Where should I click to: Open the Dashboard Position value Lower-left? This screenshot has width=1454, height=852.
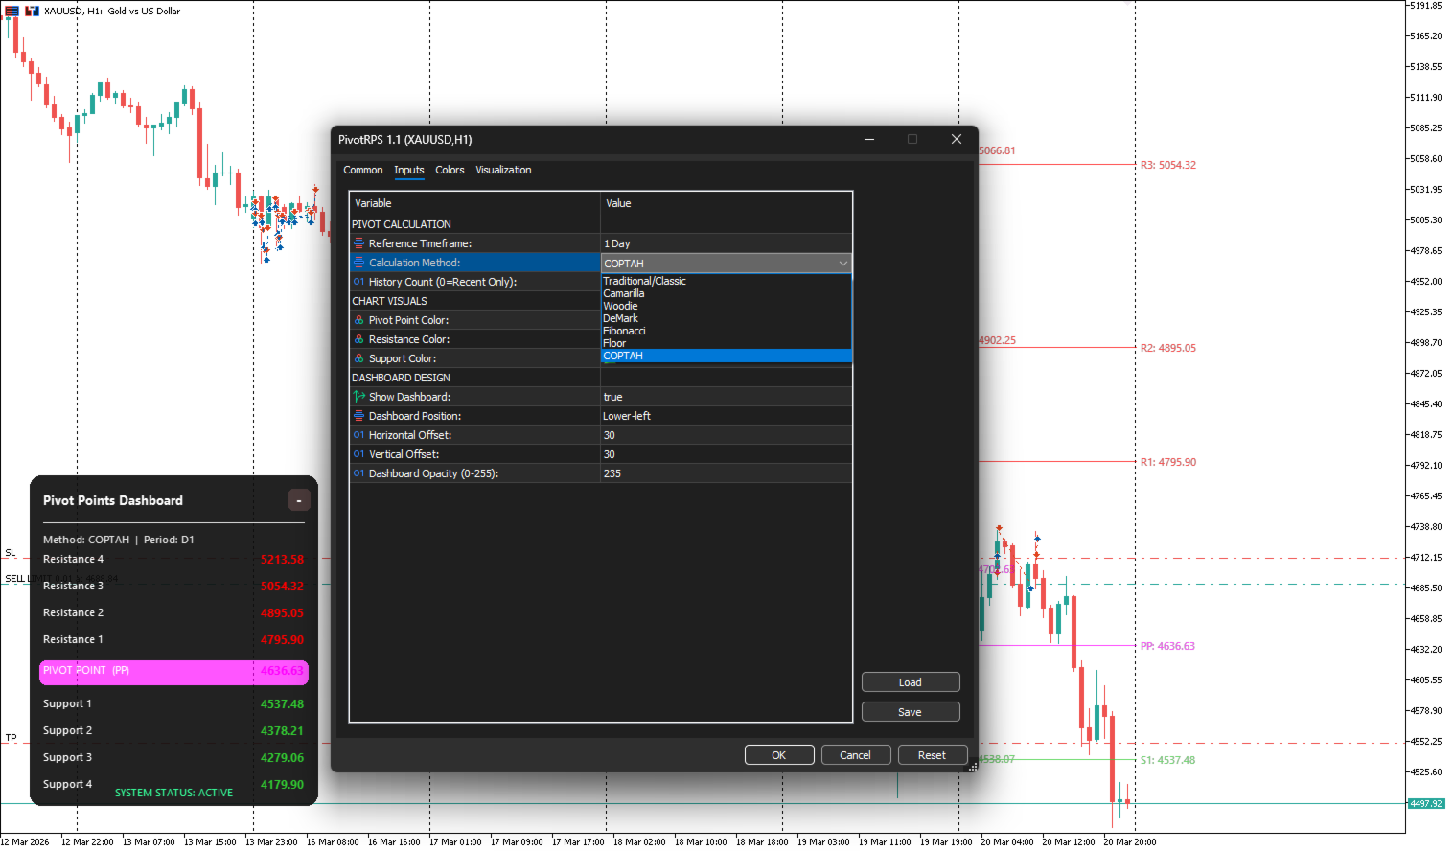(727, 416)
